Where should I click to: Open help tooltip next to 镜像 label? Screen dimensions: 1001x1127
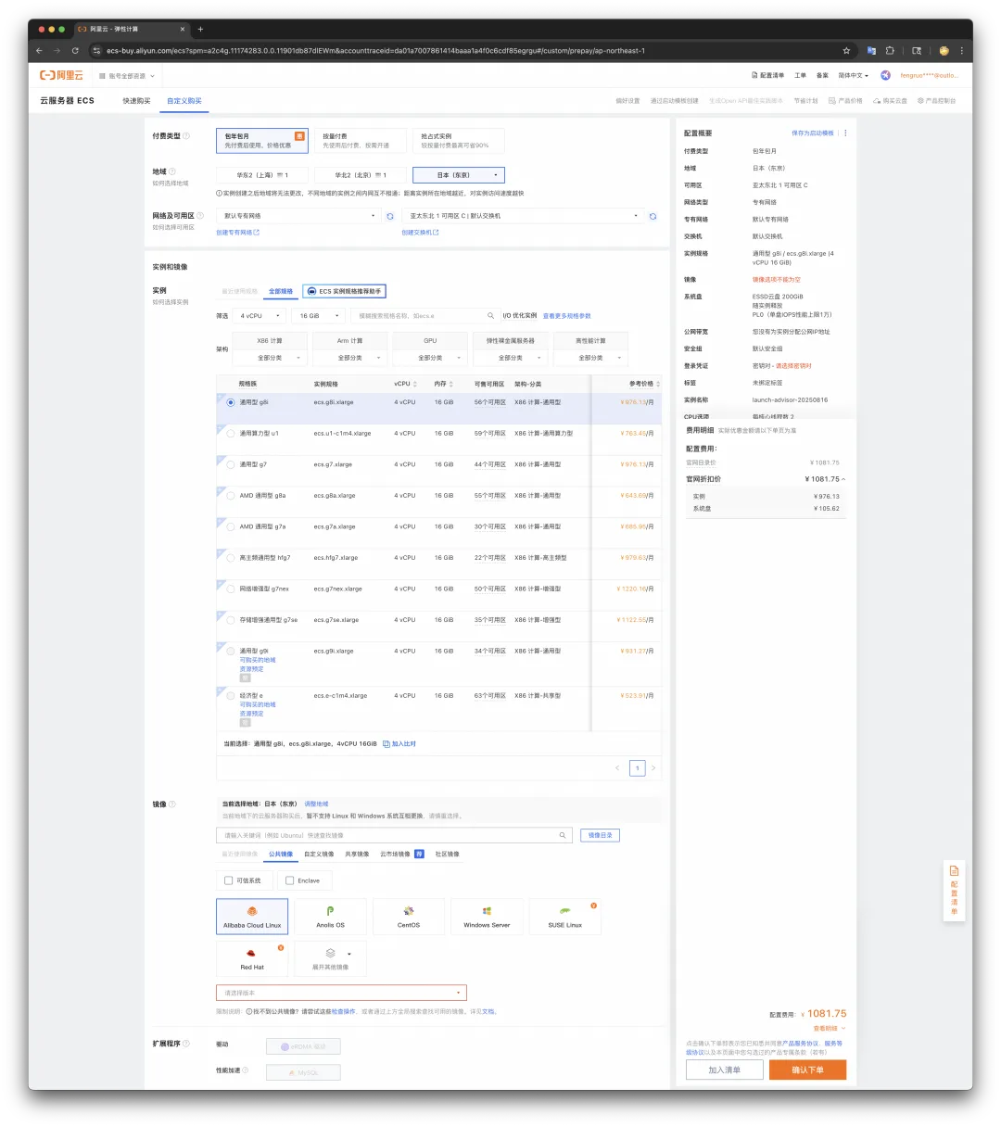(x=172, y=804)
